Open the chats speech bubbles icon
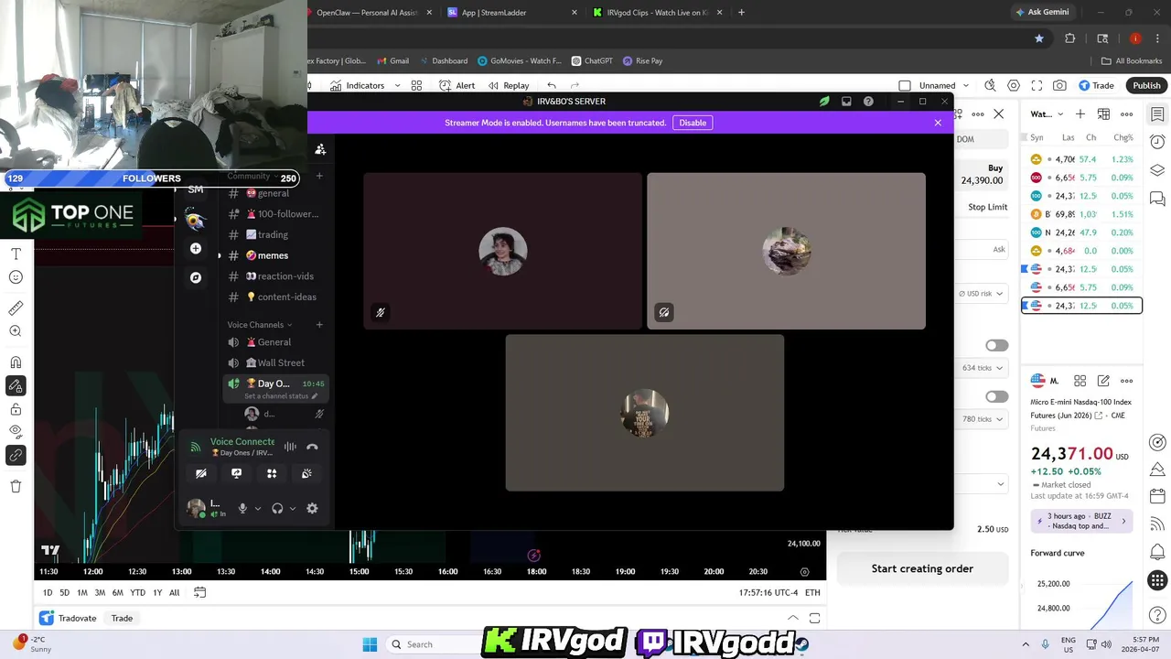Image resolution: width=1171 pixels, height=659 pixels. pos(1157,199)
